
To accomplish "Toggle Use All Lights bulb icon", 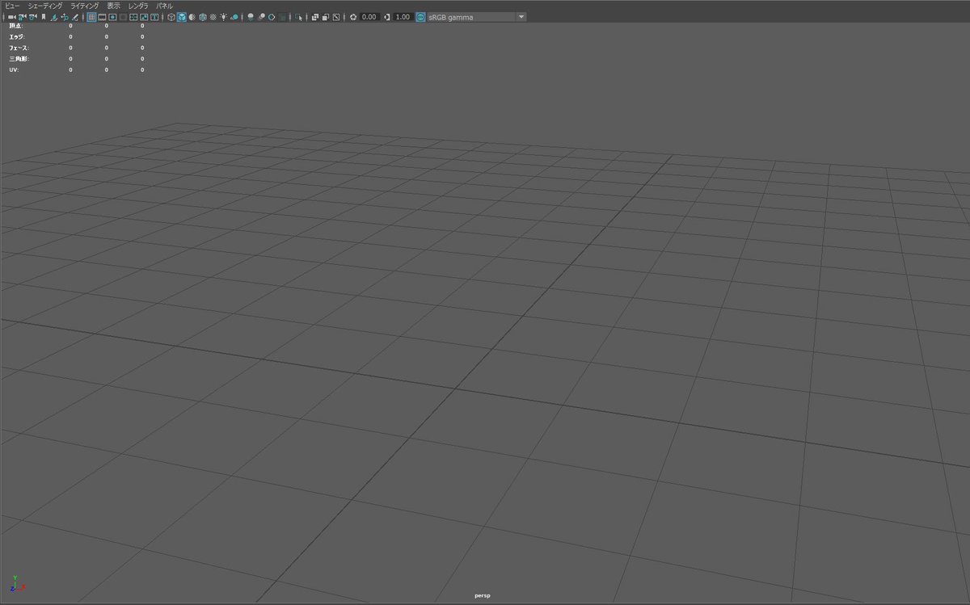I will [x=223, y=17].
